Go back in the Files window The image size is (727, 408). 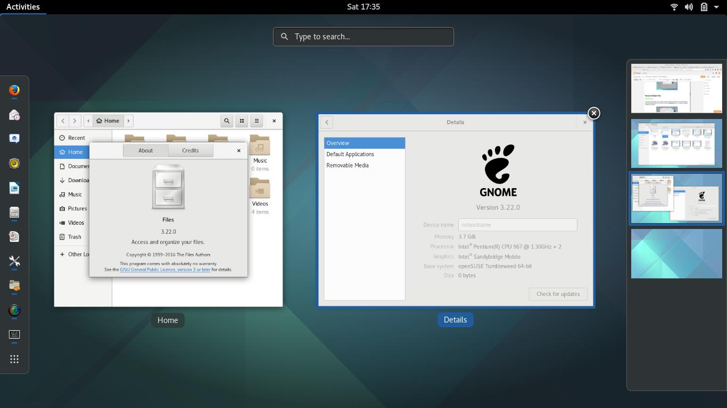point(63,121)
